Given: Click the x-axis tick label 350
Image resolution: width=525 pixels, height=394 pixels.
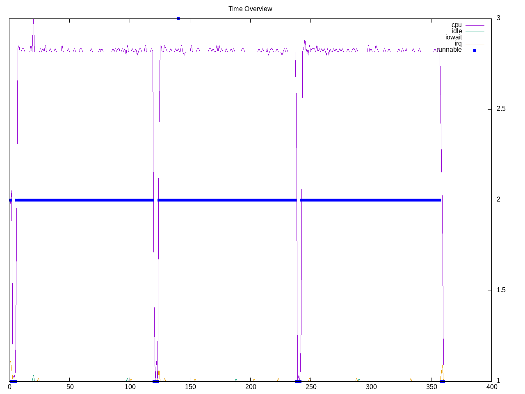Looking at the screenshot, I should click(x=431, y=387).
